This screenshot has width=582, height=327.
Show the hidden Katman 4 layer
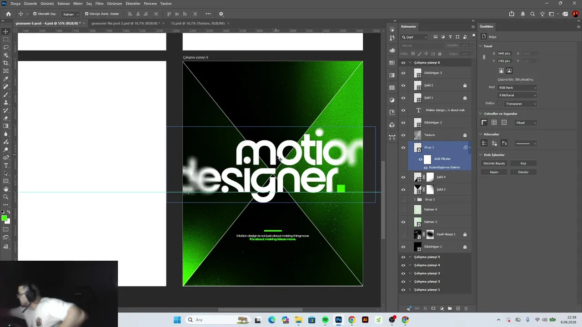pos(403,209)
